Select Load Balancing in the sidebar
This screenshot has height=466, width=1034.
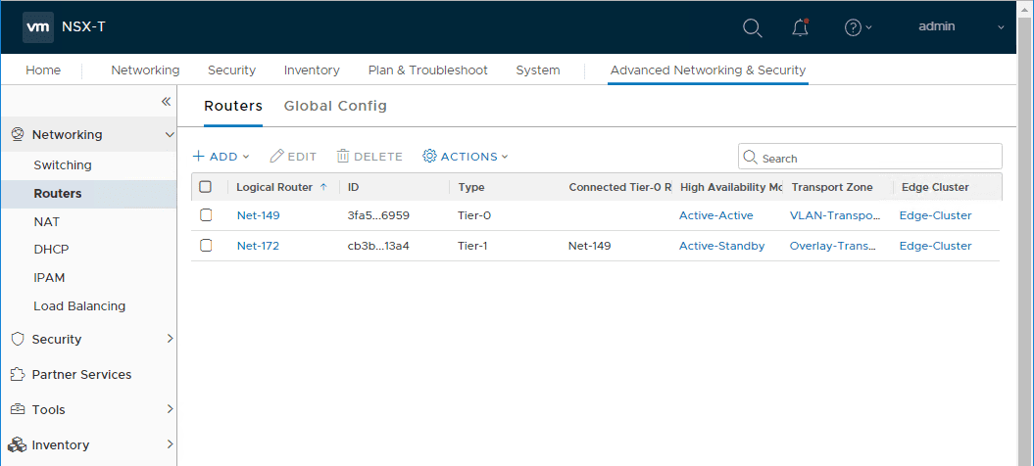click(79, 306)
